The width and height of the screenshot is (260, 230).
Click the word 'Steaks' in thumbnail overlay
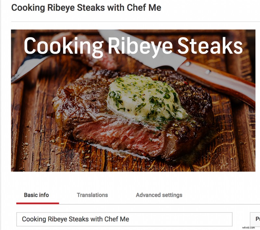(x=210, y=45)
